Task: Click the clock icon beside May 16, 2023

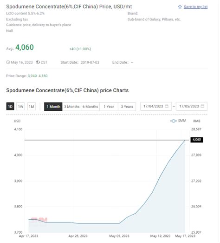Action: click(x=8, y=62)
